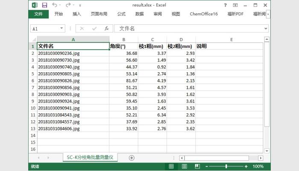Open the Insert Function fx dialog

click(x=106, y=29)
